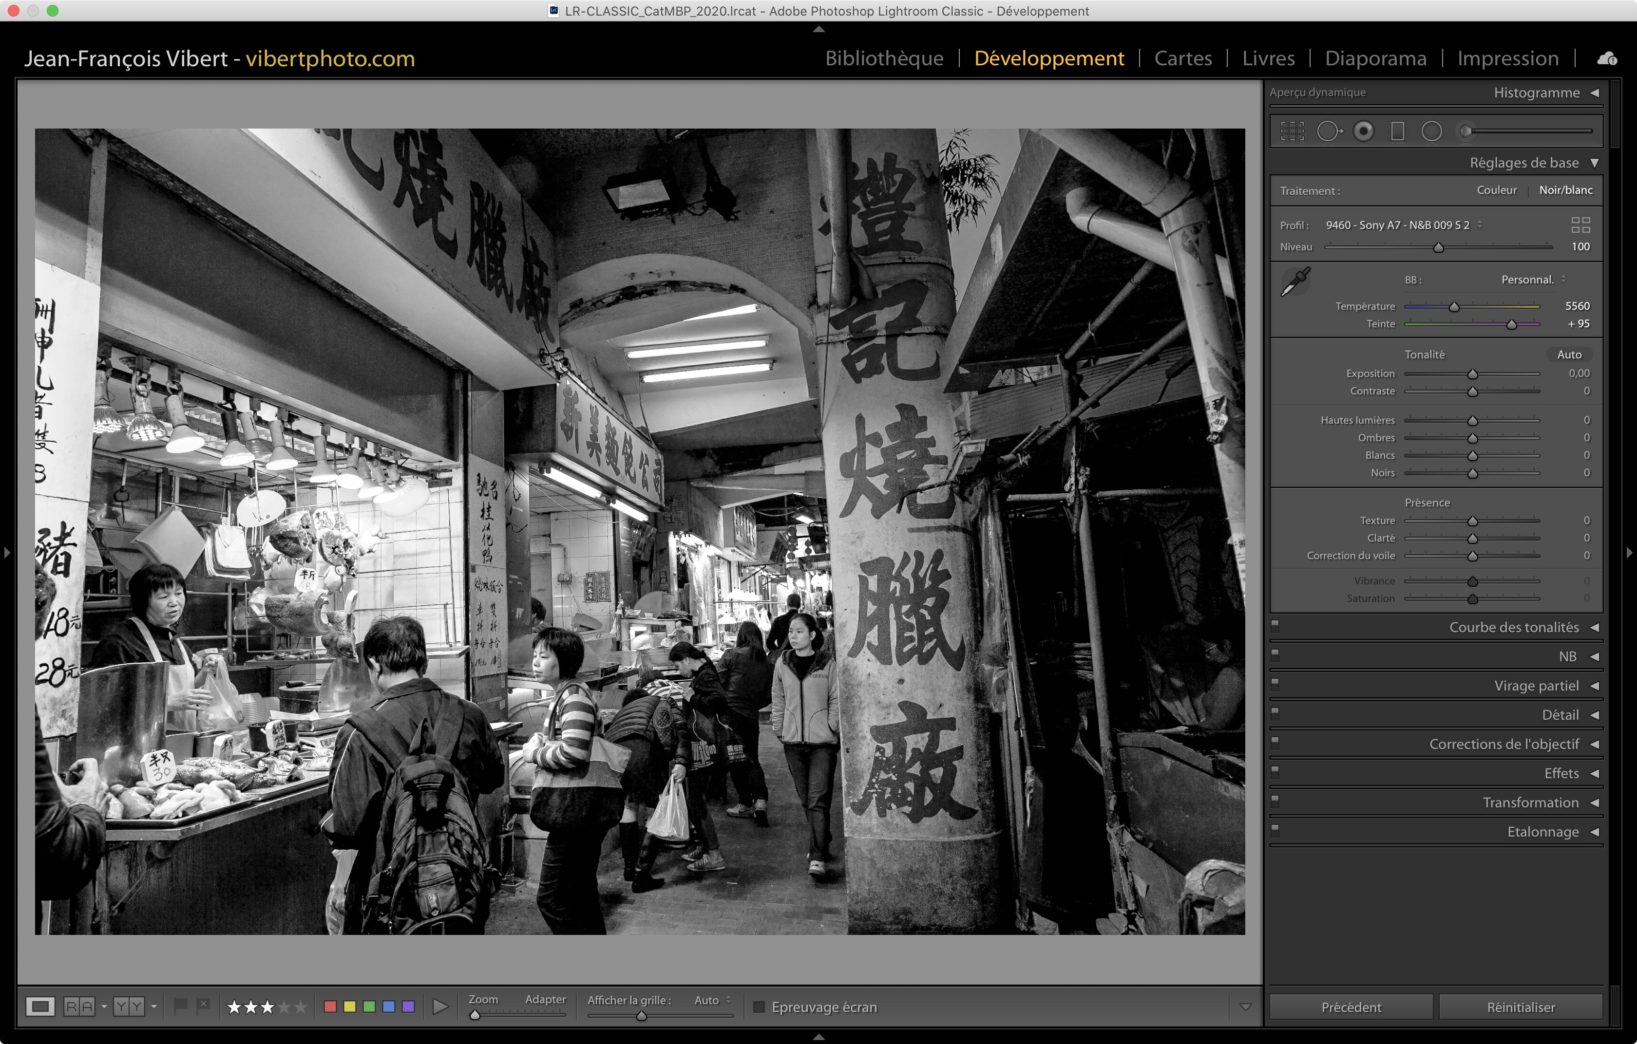Enable the Epreuvage écran checkbox

click(x=759, y=1007)
